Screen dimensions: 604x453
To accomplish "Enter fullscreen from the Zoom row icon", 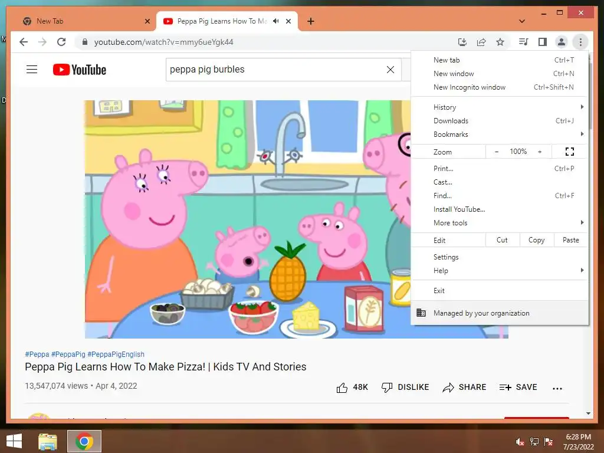I will pos(569,152).
